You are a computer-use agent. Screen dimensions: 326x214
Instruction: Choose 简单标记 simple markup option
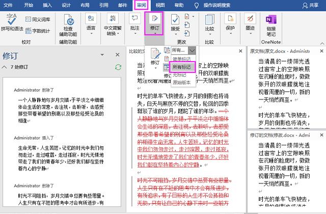click(182, 59)
